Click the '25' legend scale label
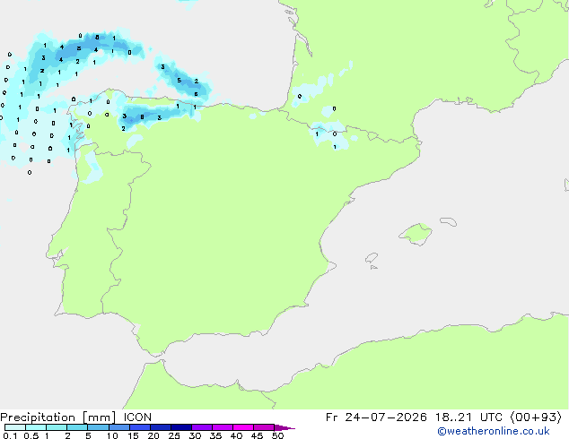569x439 pixels. (174, 435)
